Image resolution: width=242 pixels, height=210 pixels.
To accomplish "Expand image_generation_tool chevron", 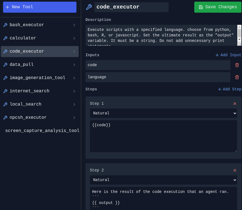I will coord(74,78).
